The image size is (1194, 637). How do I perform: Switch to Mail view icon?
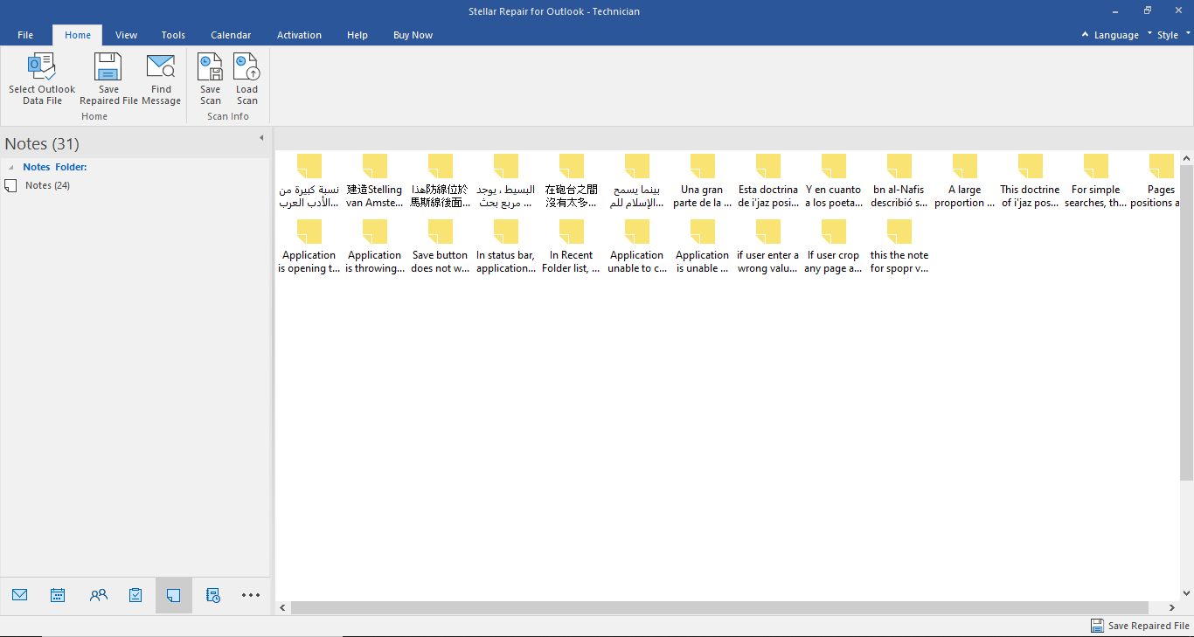tap(19, 595)
